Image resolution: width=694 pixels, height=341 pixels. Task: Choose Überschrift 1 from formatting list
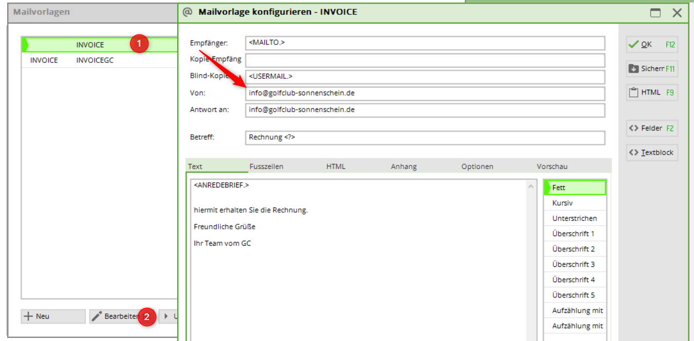click(x=574, y=234)
